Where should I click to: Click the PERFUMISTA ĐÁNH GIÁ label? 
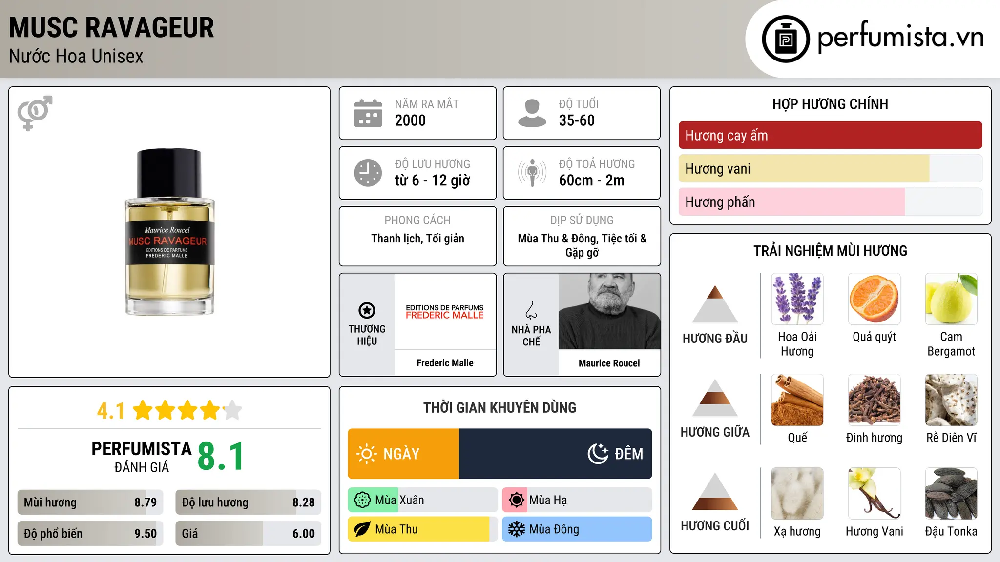point(142,457)
